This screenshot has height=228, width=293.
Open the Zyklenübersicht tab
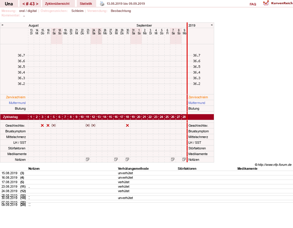pos(57,4)
